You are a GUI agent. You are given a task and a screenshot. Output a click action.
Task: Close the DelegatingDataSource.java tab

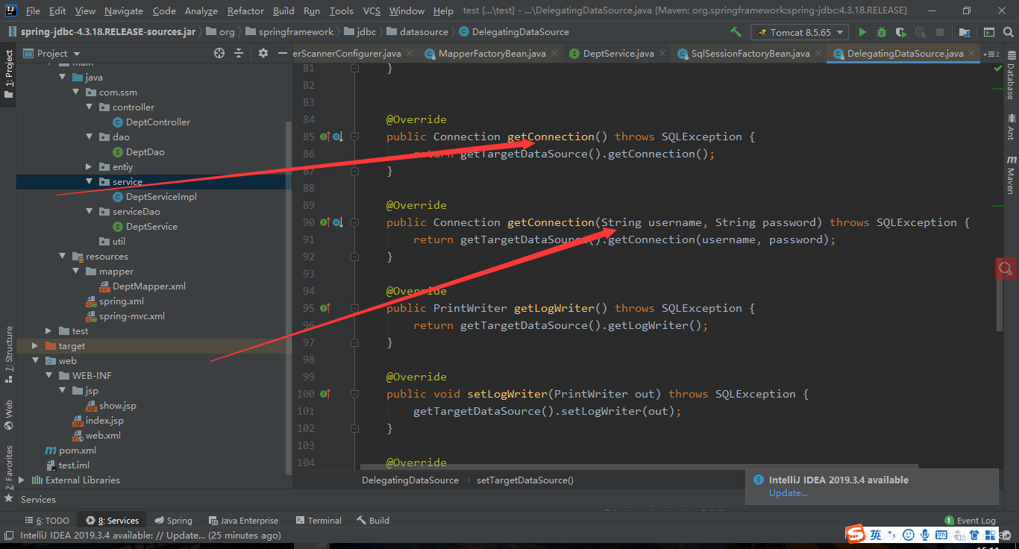(972, 54)
